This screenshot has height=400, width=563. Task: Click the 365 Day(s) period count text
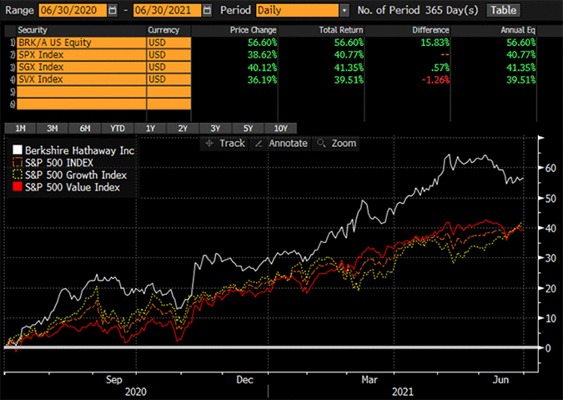pos(452,10)
